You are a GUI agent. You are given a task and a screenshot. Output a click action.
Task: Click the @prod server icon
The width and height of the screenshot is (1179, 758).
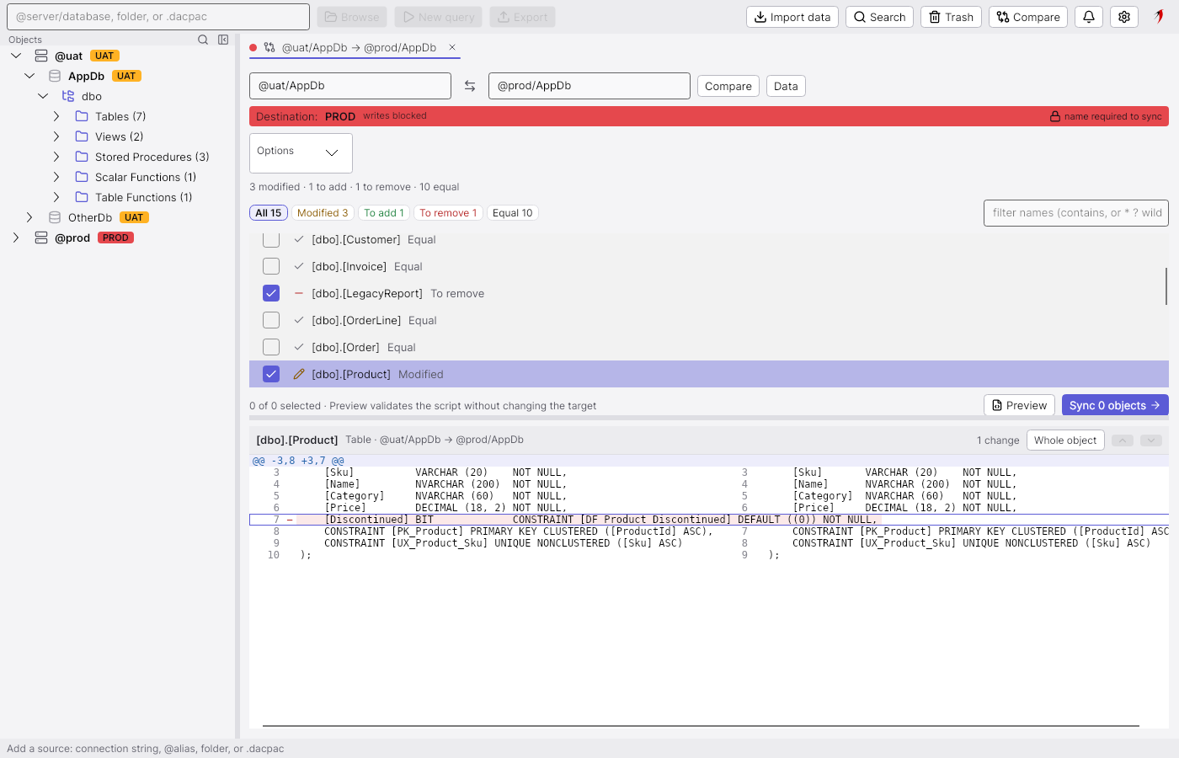[x=41, y=238]
